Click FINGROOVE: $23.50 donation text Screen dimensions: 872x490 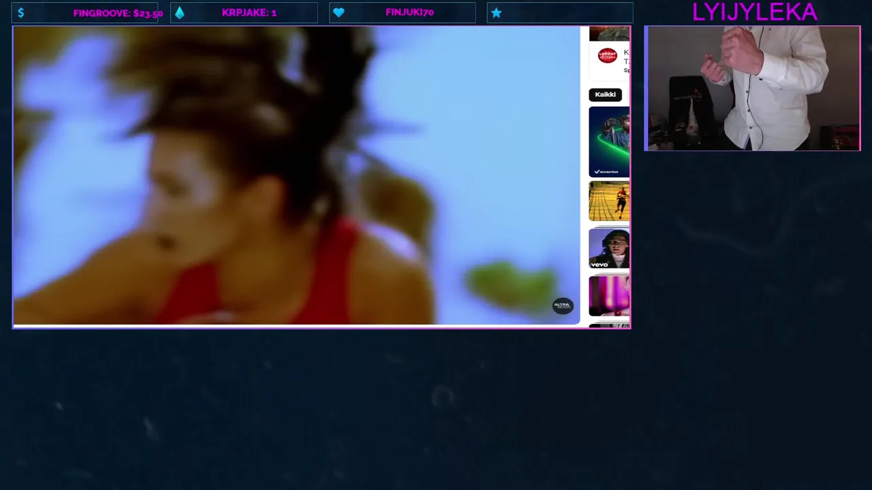118,13
